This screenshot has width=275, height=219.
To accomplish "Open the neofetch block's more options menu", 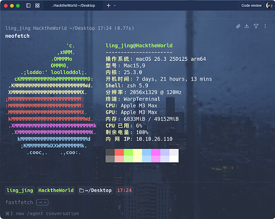I will (265, 26).
